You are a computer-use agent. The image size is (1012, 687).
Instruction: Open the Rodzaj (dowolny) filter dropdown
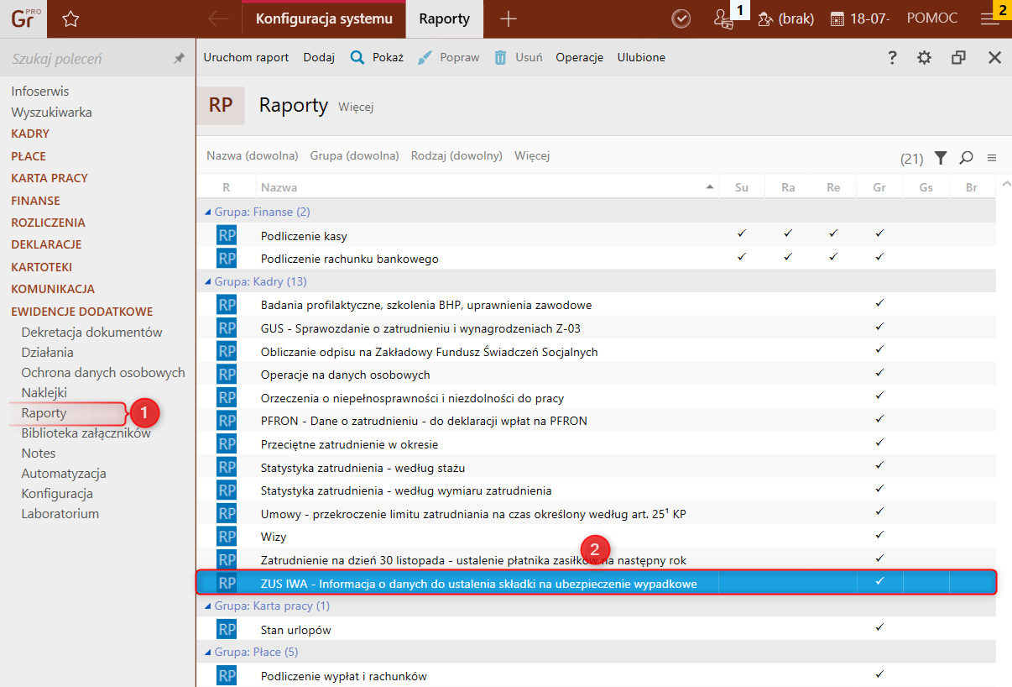(x=456, y=156)
